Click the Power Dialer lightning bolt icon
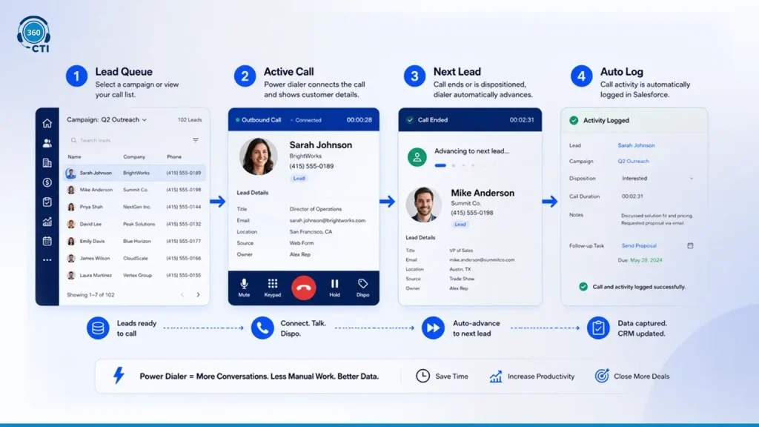The width and height of the screenshot is (759, 427). click(119, 375)
